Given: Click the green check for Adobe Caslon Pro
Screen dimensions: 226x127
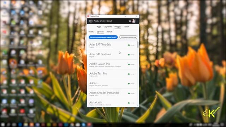Looking at the screenshot, I should 129,65.
